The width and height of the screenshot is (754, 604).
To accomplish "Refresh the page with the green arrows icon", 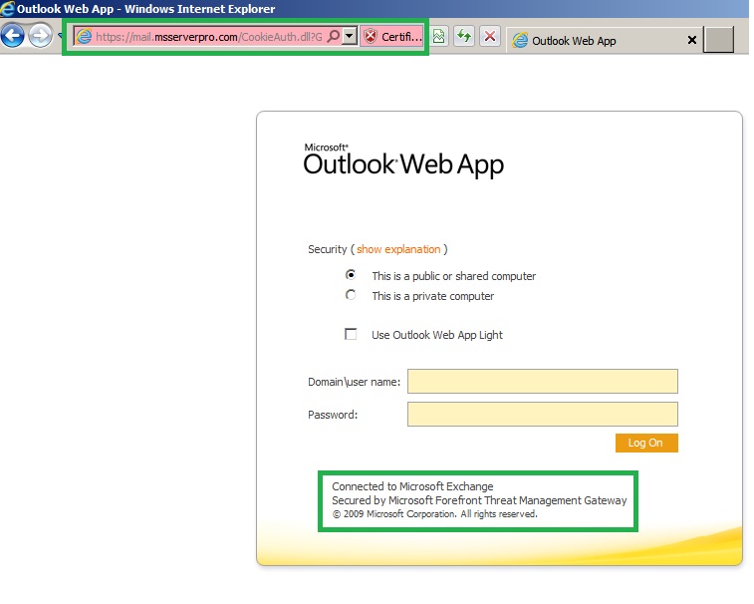I will (x=464, y=37).
